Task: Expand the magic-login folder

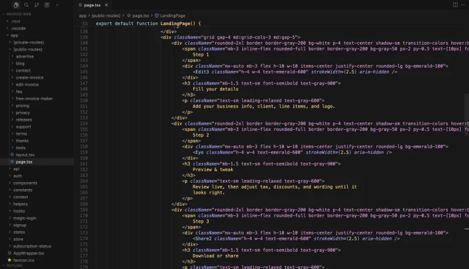Action: 25,218
